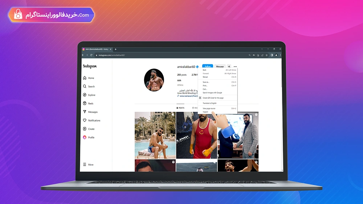The height and width of the screenshot is (204, 363).
Task: Click the zoom magnifier icon in address bar
Action: (x=250, y=55)
